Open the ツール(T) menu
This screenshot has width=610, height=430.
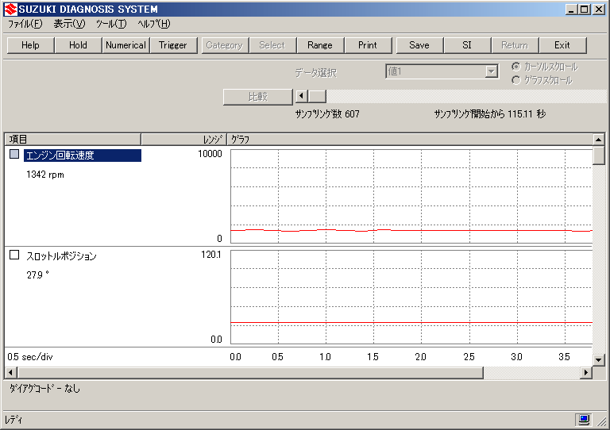coord(111,24)
